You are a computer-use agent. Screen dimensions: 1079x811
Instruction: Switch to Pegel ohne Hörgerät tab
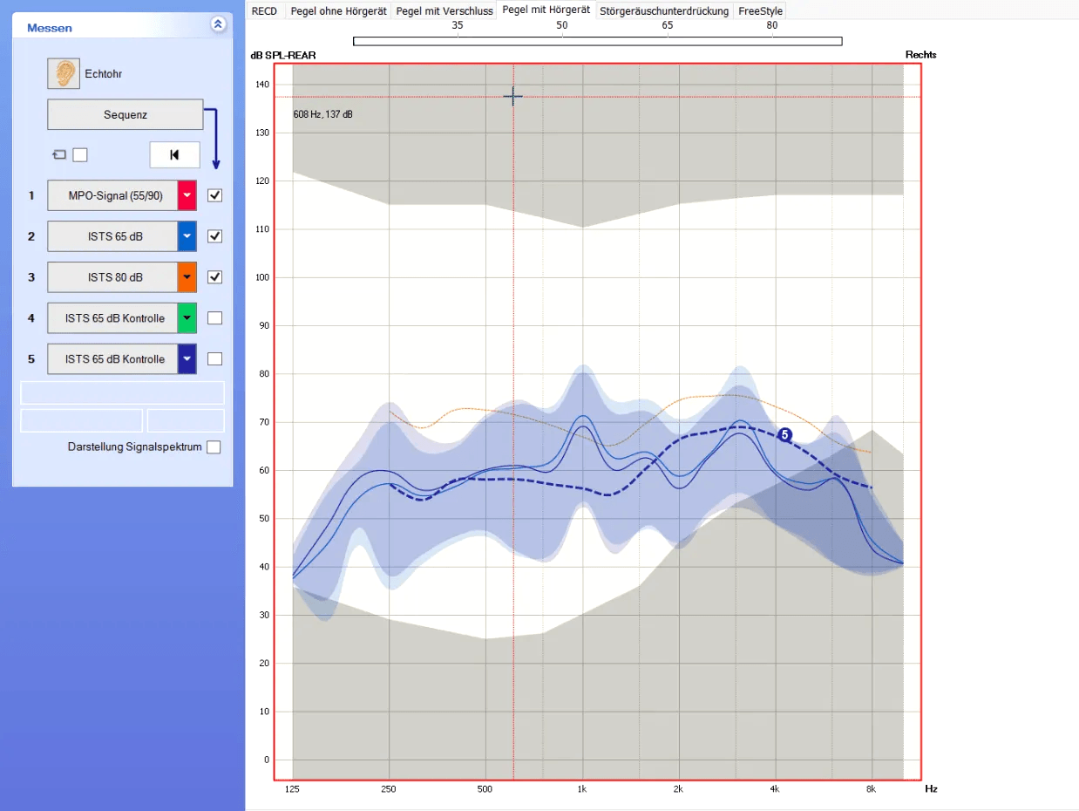point(338,10)
